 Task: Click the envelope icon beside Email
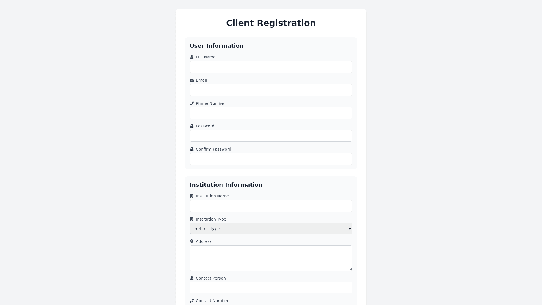tap(192, 80)
